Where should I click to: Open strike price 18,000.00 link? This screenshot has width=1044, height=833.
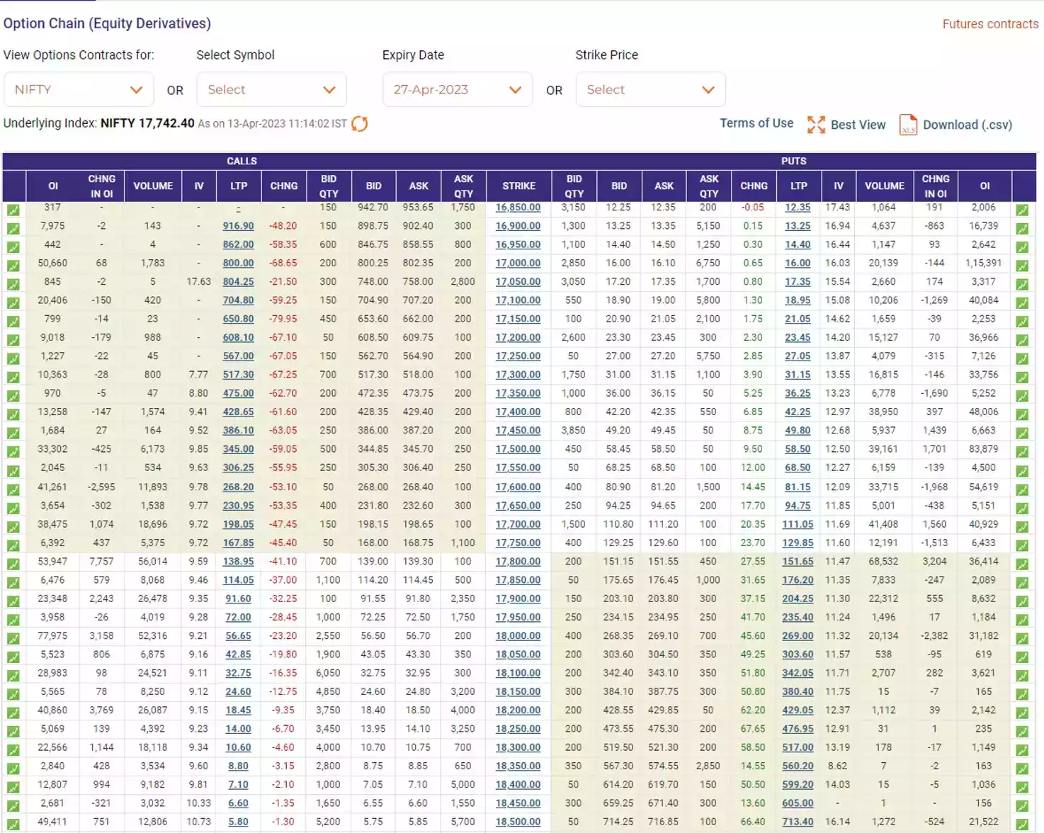point(518,636)
